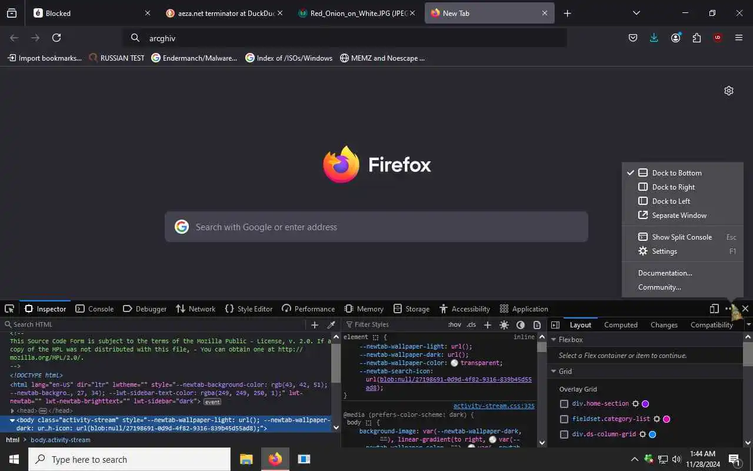Select the eyedropper color grabber icon
The image size is (753, 471).
coord(331,324)
